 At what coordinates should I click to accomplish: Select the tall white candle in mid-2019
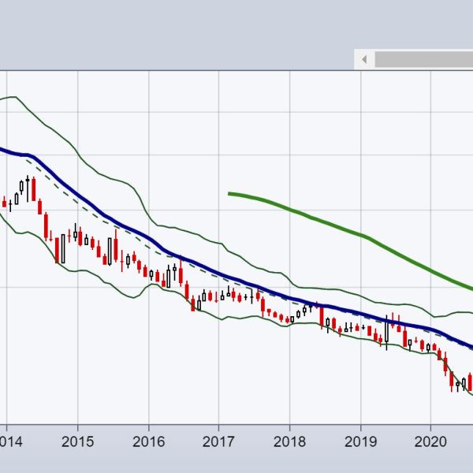(387, 330)
